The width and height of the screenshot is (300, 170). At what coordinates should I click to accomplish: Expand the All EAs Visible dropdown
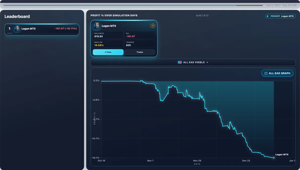(x=193, y=62)
